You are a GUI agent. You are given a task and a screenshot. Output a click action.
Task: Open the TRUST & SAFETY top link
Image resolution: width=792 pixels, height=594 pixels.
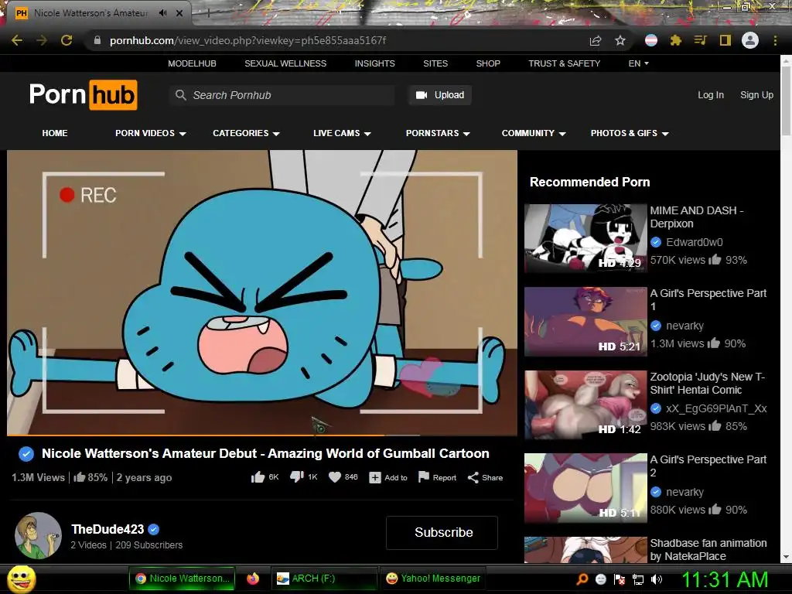point(564,63)
